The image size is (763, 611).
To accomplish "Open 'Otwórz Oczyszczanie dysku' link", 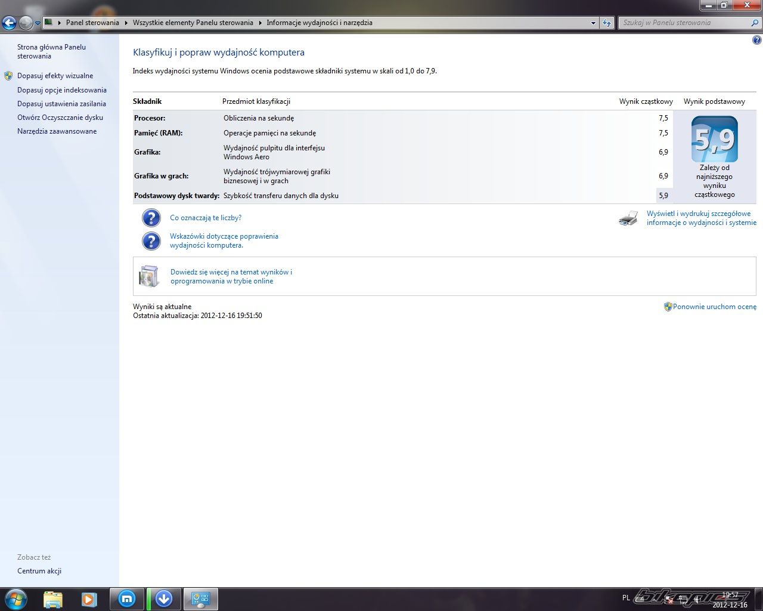I will [x=60, y=118].
